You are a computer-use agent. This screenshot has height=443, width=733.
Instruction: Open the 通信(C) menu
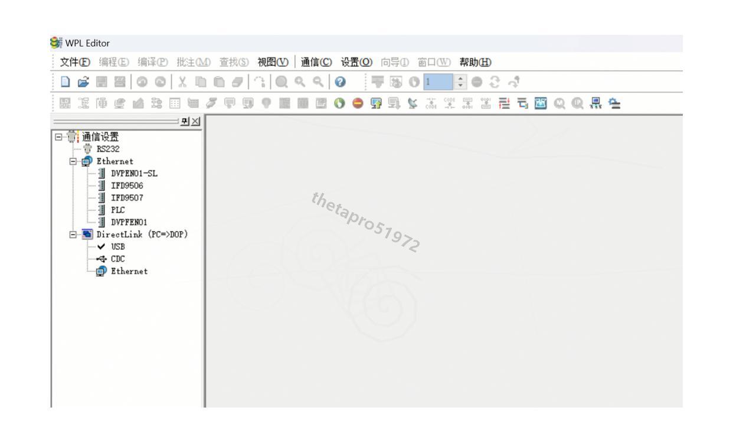click(x=317, y=63)
